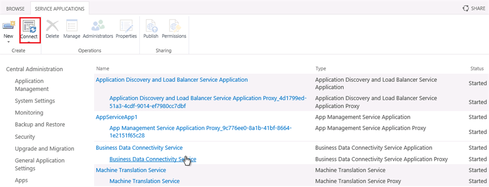The image size is (489, 187).
Task: Open Monitoring navigation link
Action: coord(29,113)
